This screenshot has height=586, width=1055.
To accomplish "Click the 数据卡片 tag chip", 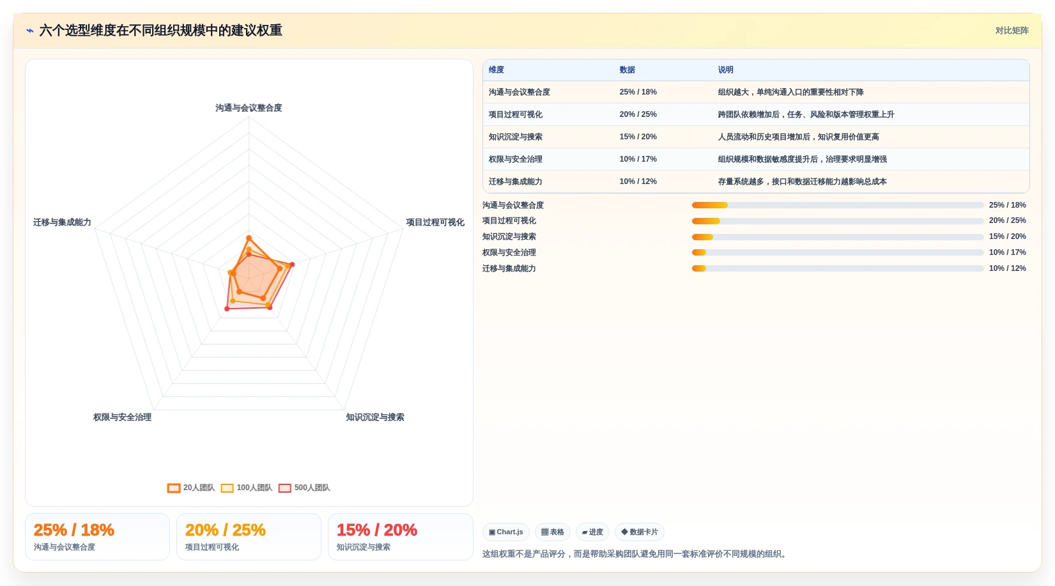I will (640, 532).
